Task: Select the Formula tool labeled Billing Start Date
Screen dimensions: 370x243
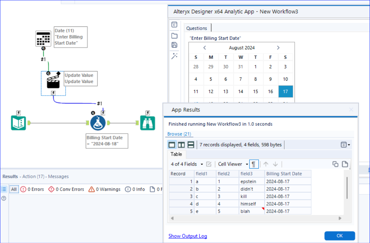Action: point(97,123)
